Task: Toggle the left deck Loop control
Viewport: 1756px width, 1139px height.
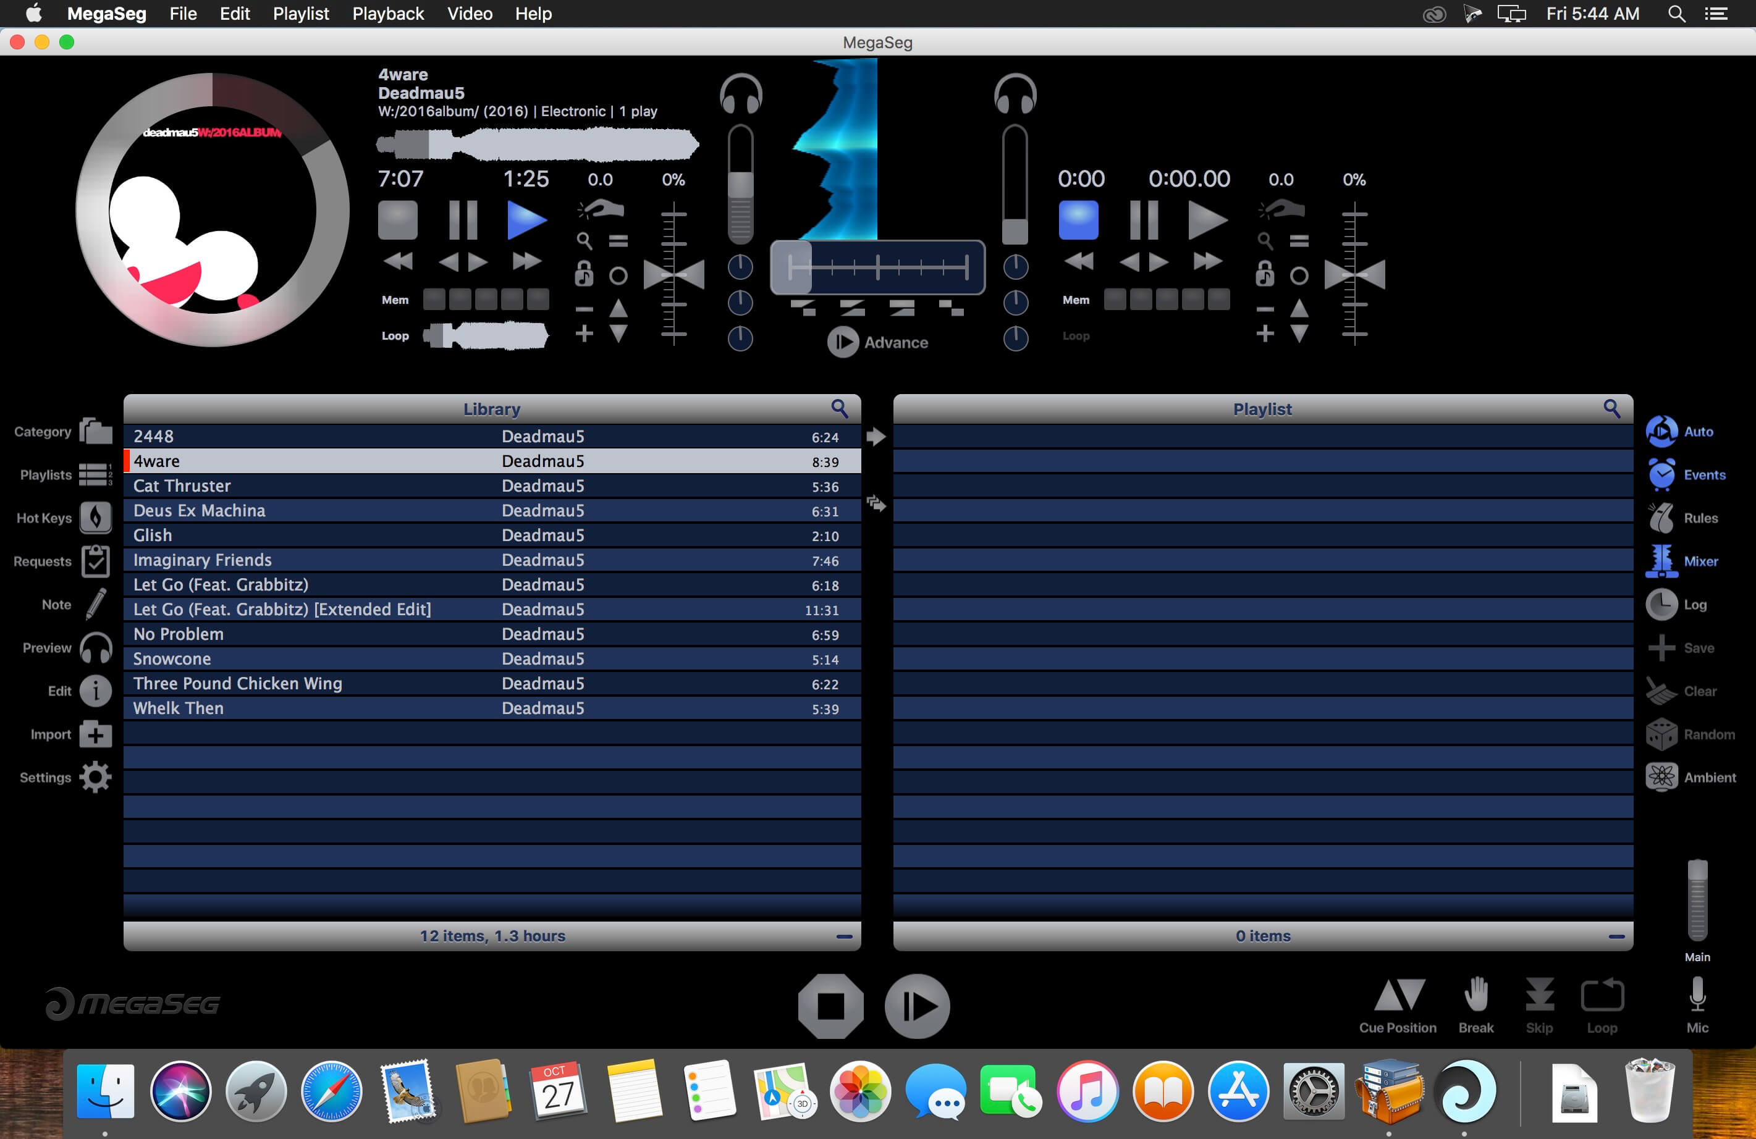Action: 395,335
